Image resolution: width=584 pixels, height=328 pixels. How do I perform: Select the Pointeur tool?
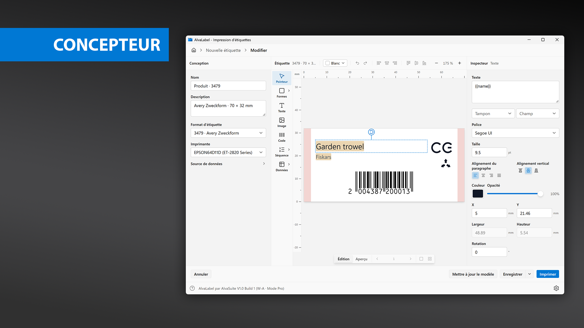tap(282, 78)
